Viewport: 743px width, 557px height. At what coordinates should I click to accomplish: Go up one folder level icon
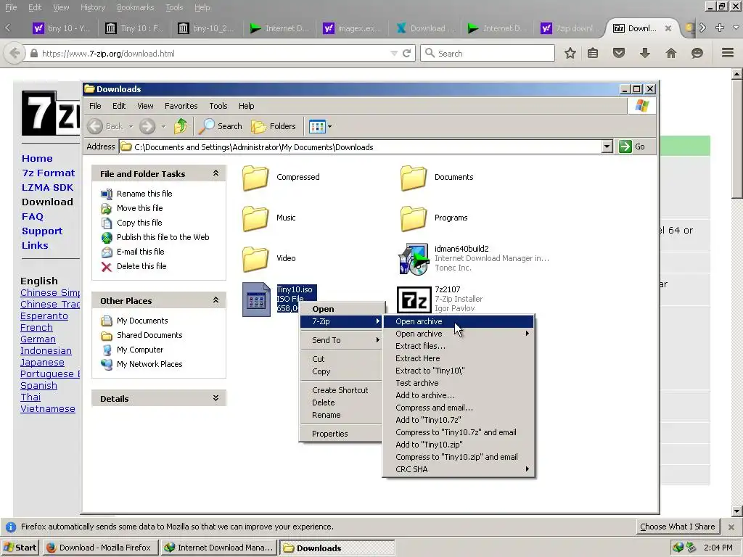tap(181, 126)
